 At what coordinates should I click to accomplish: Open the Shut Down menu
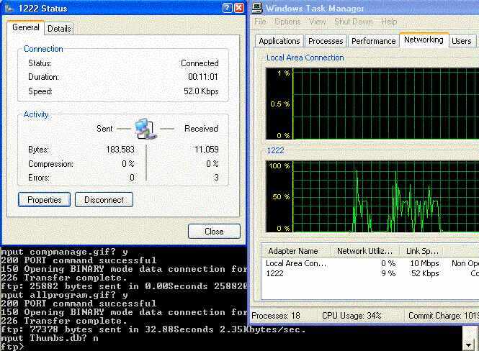coord(354,22)
